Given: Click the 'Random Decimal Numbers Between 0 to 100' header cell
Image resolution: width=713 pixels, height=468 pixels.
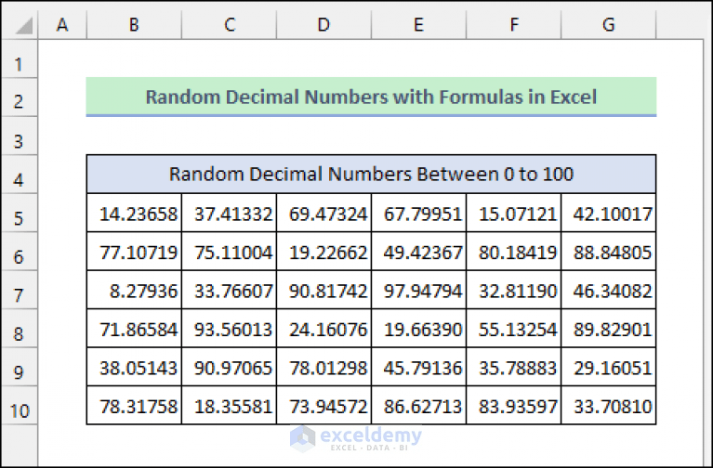Looking at the screenshot, I should 371,174.
